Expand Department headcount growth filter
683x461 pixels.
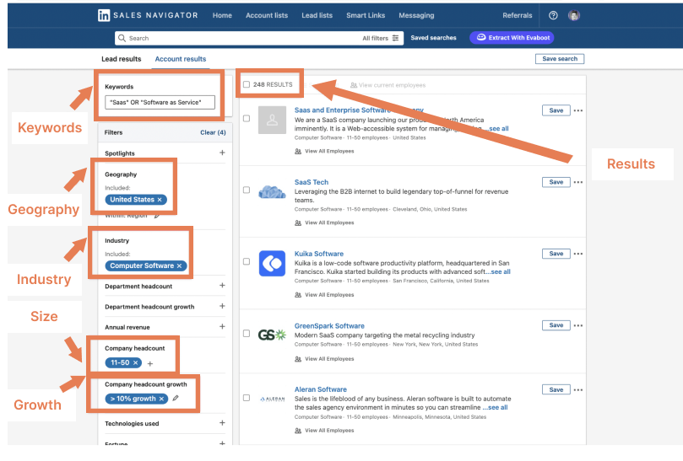coord(222,306)
